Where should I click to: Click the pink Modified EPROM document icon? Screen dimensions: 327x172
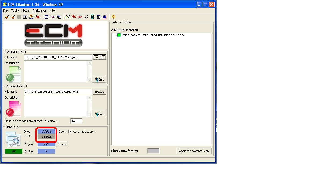(x=13, y=109)
